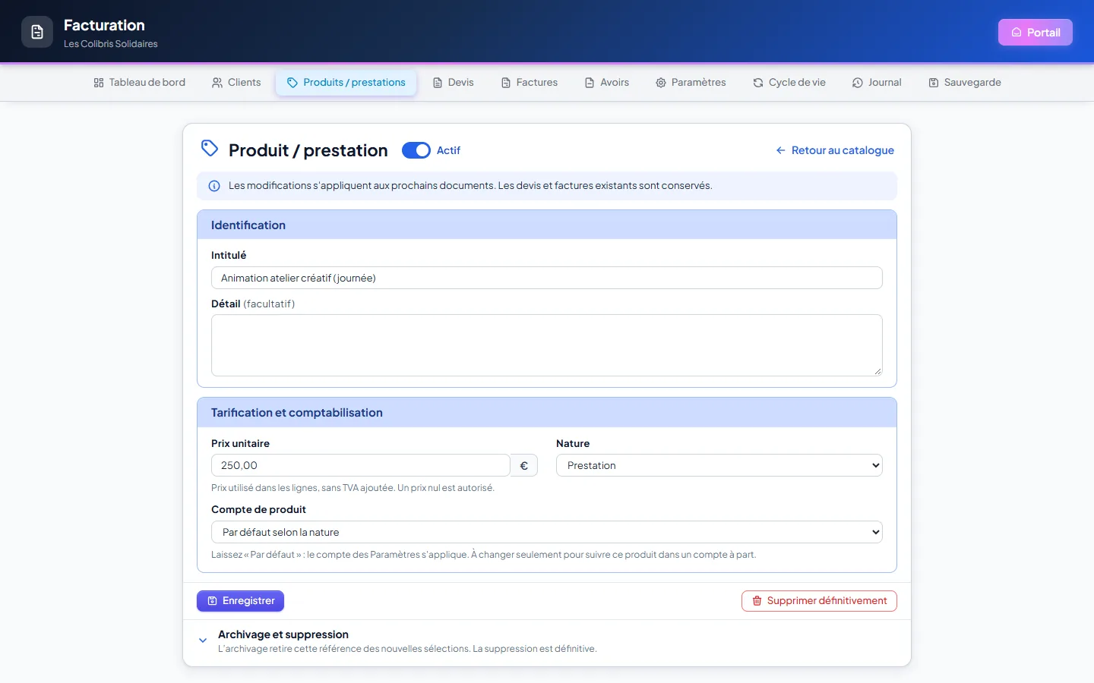The width and height of the screenshot is (1094, 683).
Task: Click the Les Colibris Solidaires subtitle
Action: pyautogui.click(x=111, y=44)
